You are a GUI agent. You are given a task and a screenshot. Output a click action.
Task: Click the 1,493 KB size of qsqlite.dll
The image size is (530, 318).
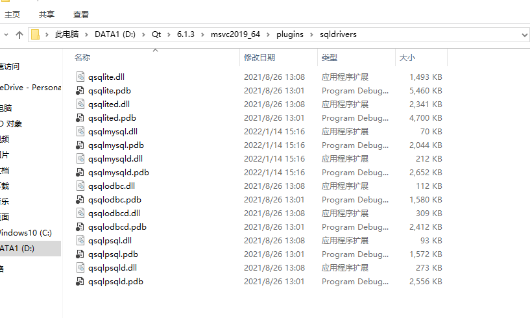tap(426, 77)
